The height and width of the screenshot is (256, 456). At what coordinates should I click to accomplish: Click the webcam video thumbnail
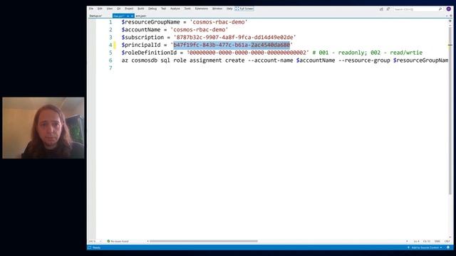tap(43, 128)
